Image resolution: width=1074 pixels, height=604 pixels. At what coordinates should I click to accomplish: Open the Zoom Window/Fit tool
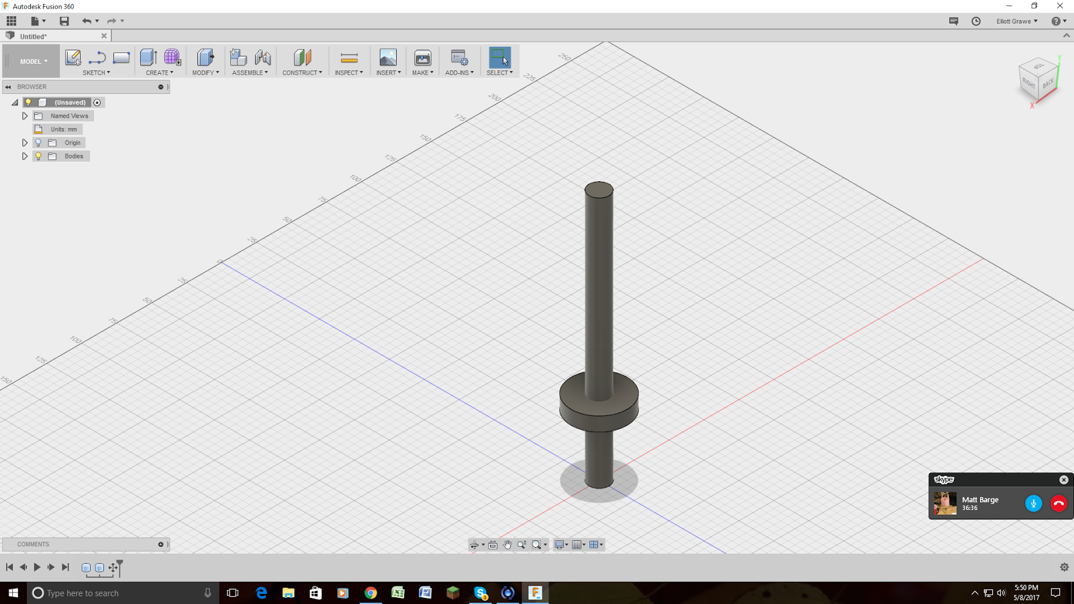coord(536,545)
